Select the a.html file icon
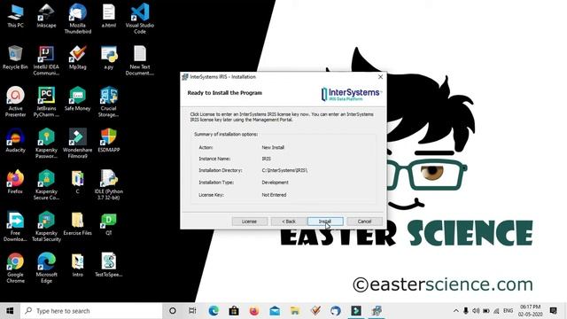This screenshot has height=319, width=567. [108, 16]
